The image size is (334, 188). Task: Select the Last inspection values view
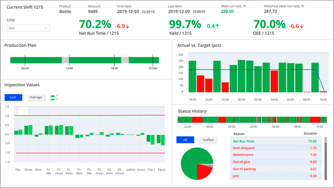[13, 97]
